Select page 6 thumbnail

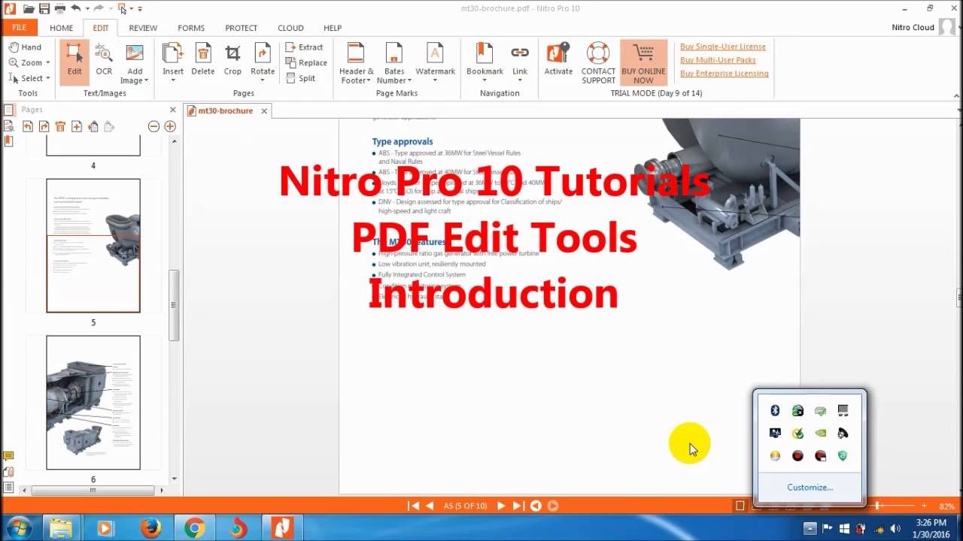point(93,403)
